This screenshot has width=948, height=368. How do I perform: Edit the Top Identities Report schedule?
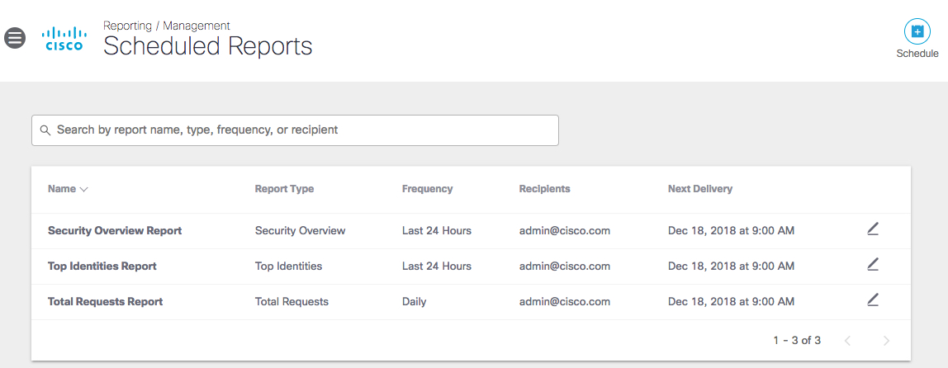coord(873,265)
